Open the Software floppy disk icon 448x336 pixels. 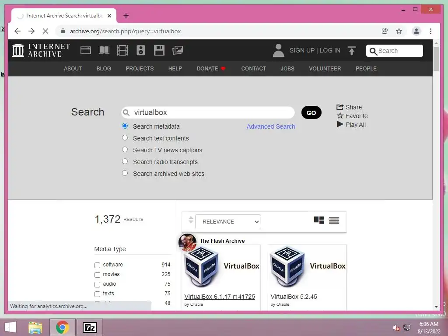[159, 50]
